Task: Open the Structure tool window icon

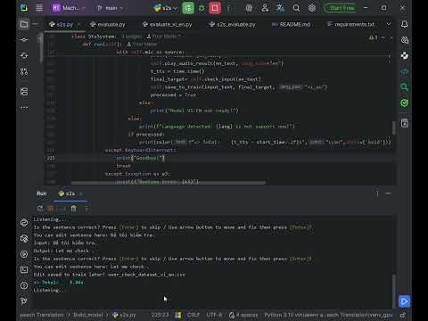Action: click(x=24, y=92)
